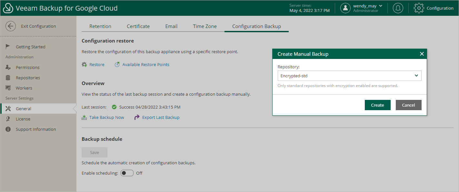Click Export Last Backup link
459x192 pixels.
click(x=161, y=117)
